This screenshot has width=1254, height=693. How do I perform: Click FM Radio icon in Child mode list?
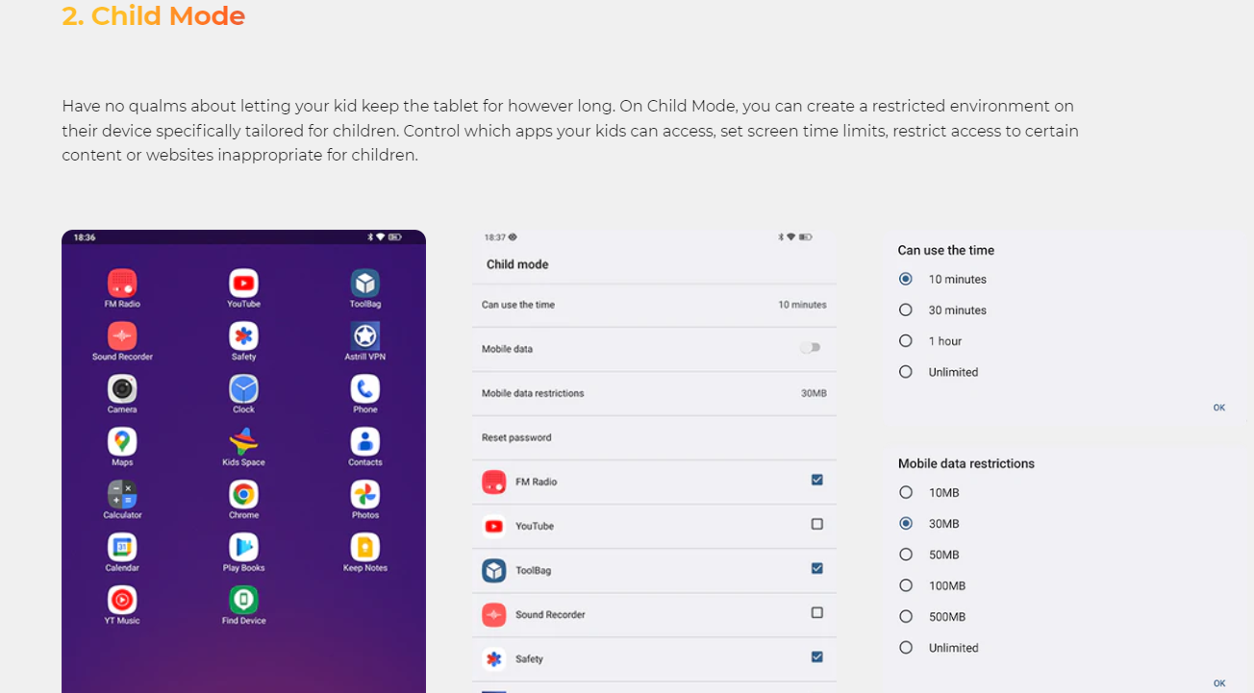(494, 483)
